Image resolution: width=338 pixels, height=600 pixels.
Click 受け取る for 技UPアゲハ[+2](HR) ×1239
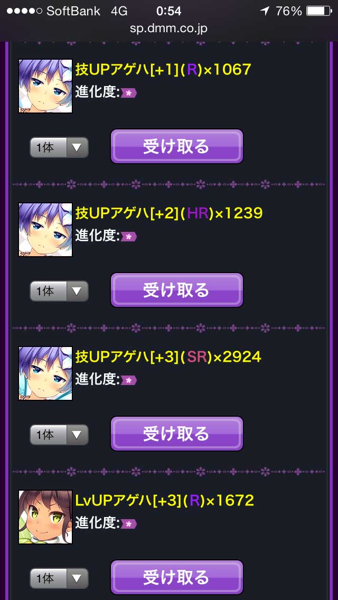coord(177,290)
